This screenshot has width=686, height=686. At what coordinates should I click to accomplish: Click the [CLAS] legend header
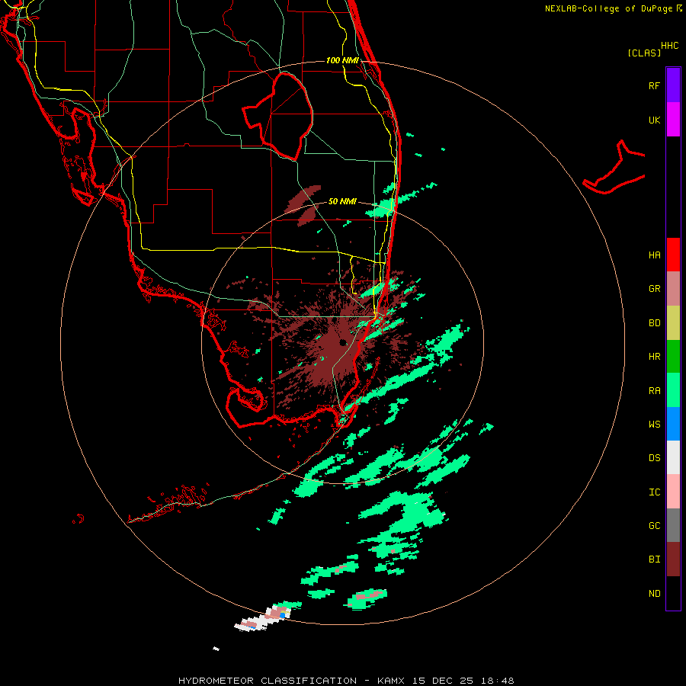tap(644, 53)
